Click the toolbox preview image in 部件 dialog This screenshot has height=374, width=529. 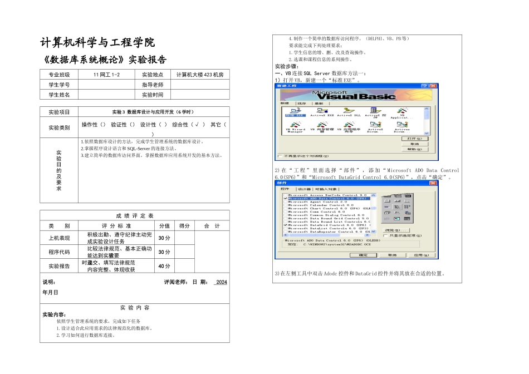397,208
